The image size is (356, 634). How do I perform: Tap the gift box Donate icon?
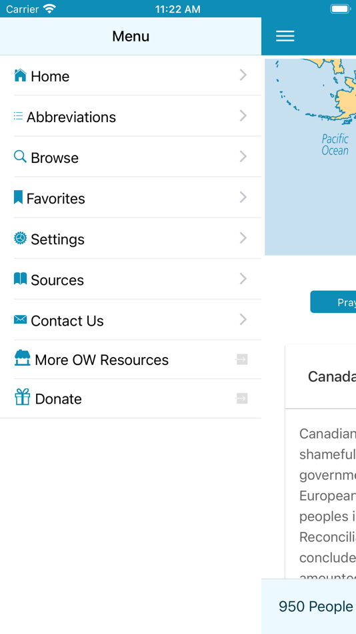pyautogui.click(x=22, y=398)
